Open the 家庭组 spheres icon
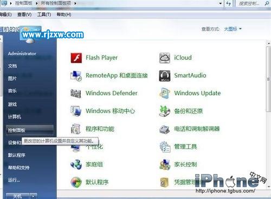271x199 pixels. tap(76, 164)
